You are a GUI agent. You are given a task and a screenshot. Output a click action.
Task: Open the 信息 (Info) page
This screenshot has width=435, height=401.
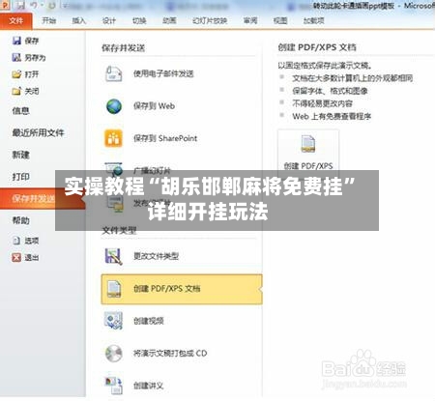click(x=21, y=111)
